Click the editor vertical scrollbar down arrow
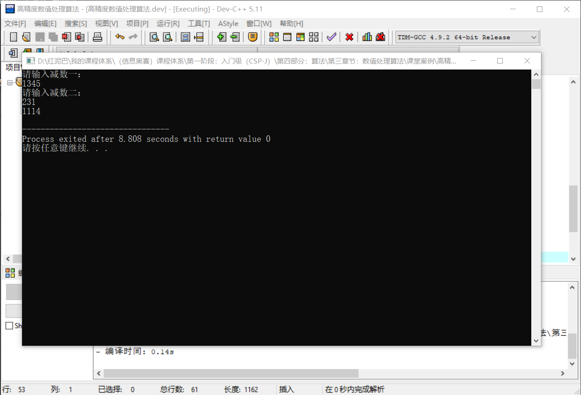This screenshot has height=395, width=581. tap(573, 259)
